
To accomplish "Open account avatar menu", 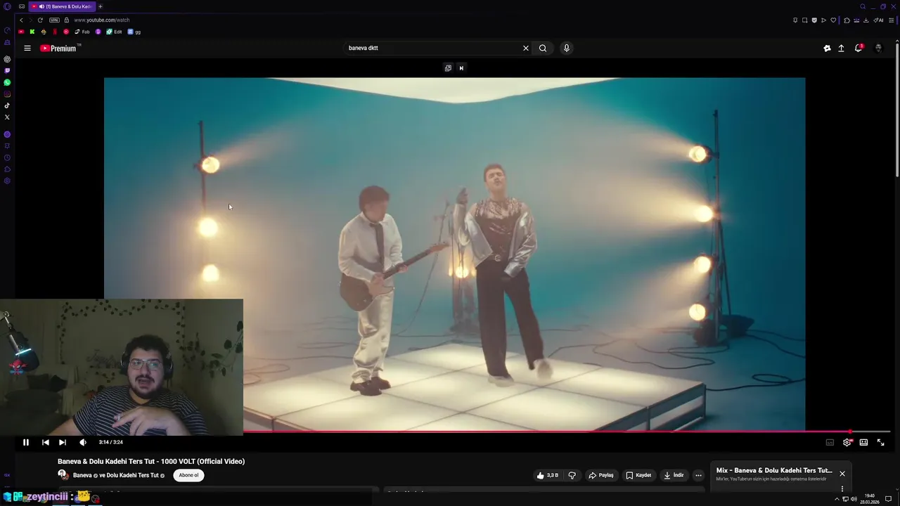I will [x=878, y=48].
